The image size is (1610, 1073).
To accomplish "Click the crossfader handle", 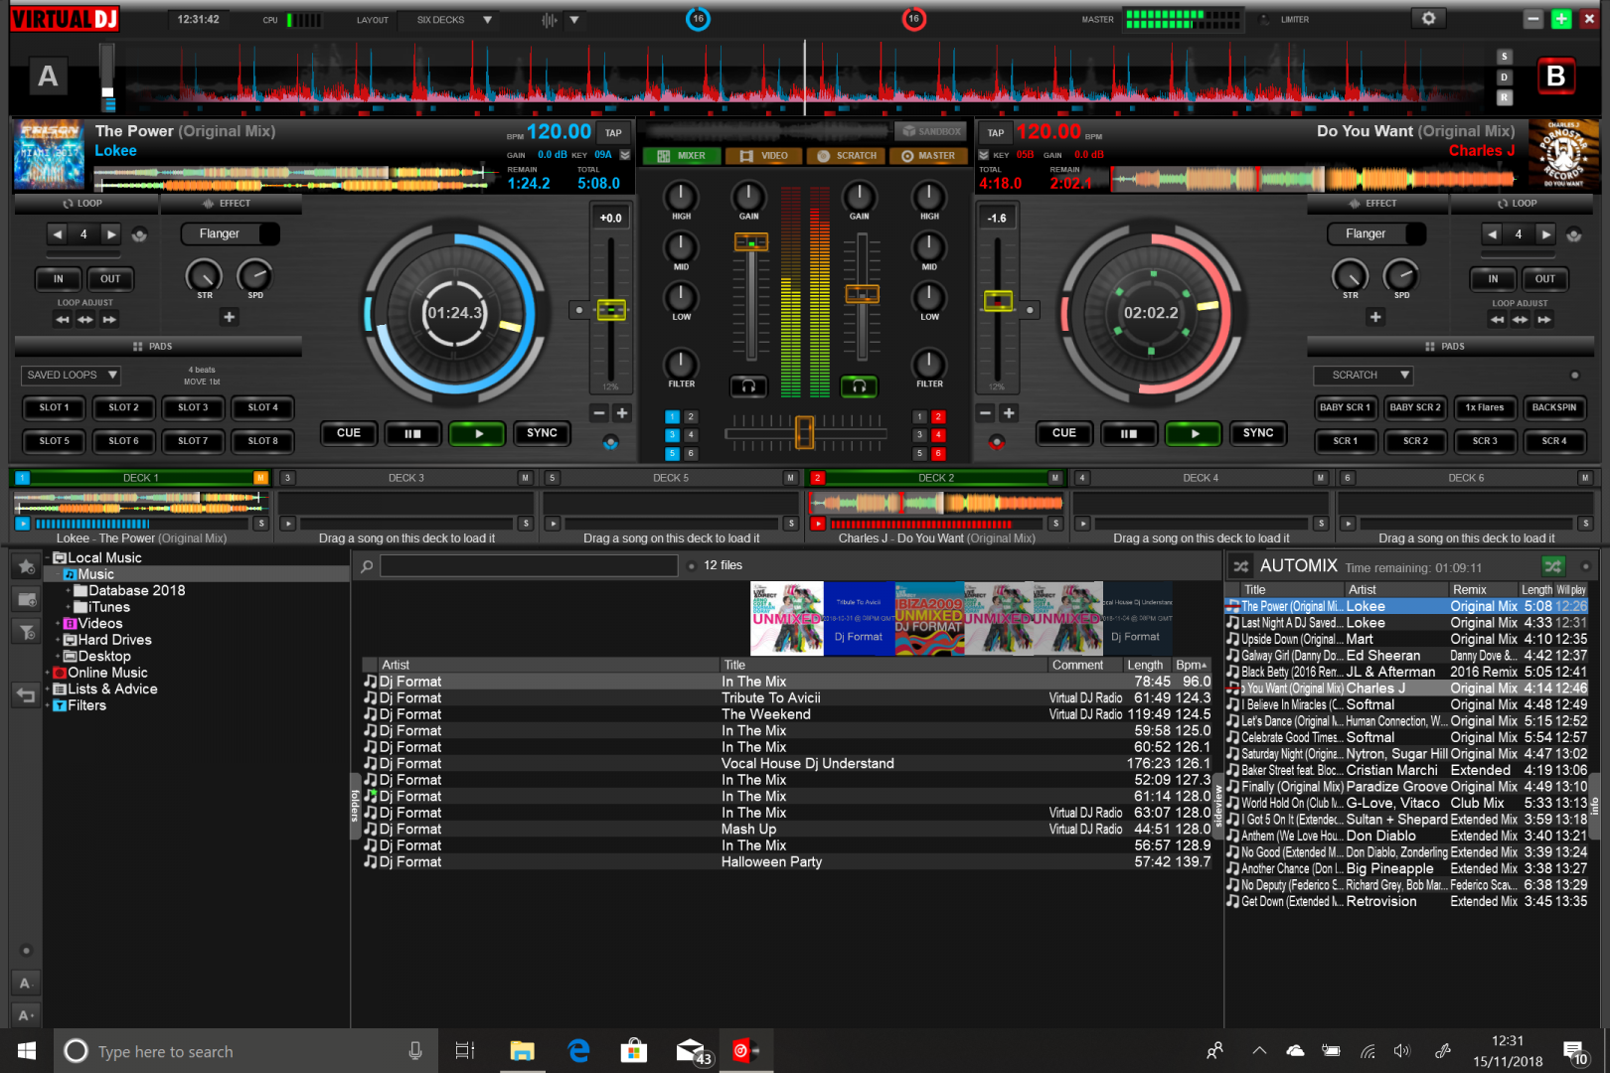I will 804,432.
